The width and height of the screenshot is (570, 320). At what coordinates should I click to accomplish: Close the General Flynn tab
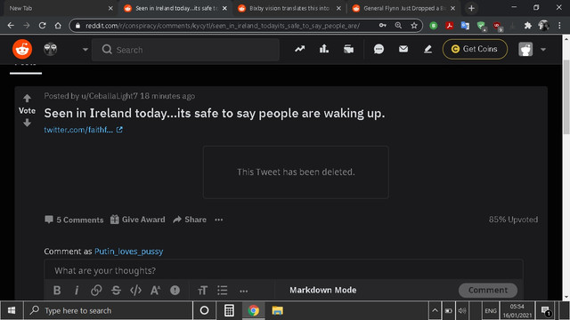(x=452, y=8)
